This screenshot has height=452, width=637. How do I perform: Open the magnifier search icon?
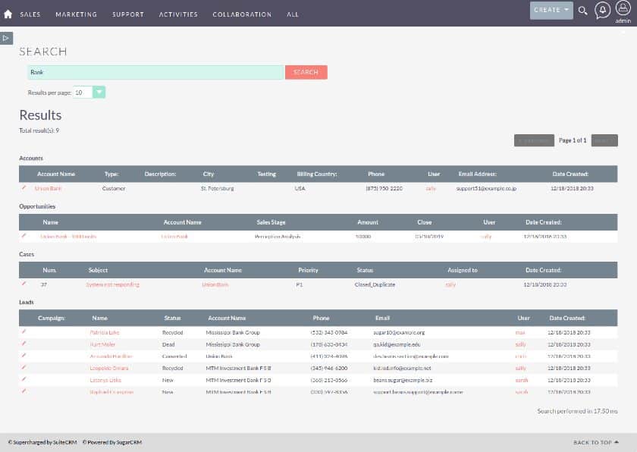click(582, 11)
